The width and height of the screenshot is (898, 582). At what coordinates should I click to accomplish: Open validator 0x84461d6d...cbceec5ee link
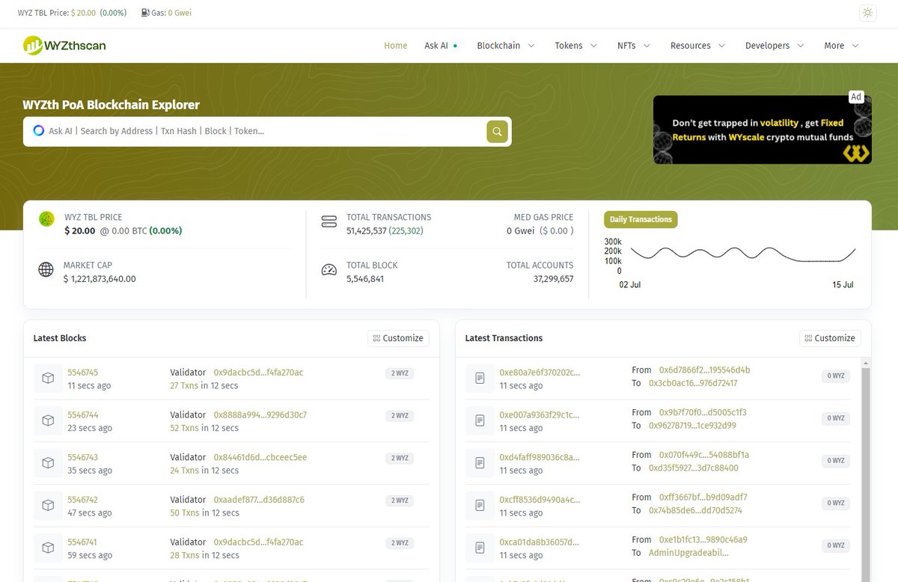point(260,457)
